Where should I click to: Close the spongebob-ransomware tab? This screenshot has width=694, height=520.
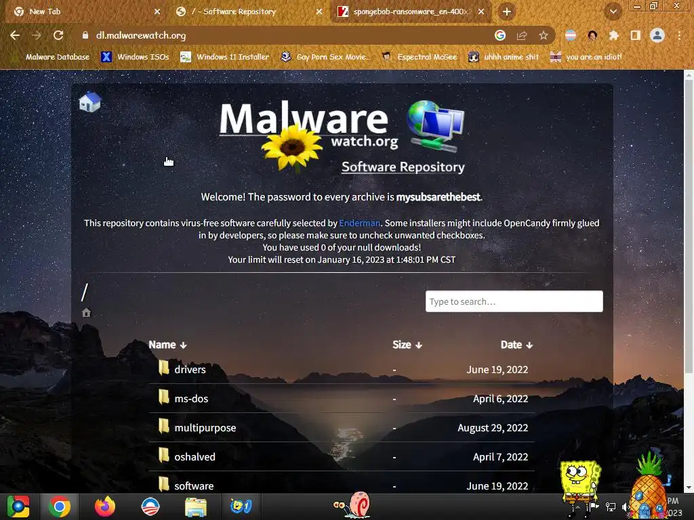point(481,12)
